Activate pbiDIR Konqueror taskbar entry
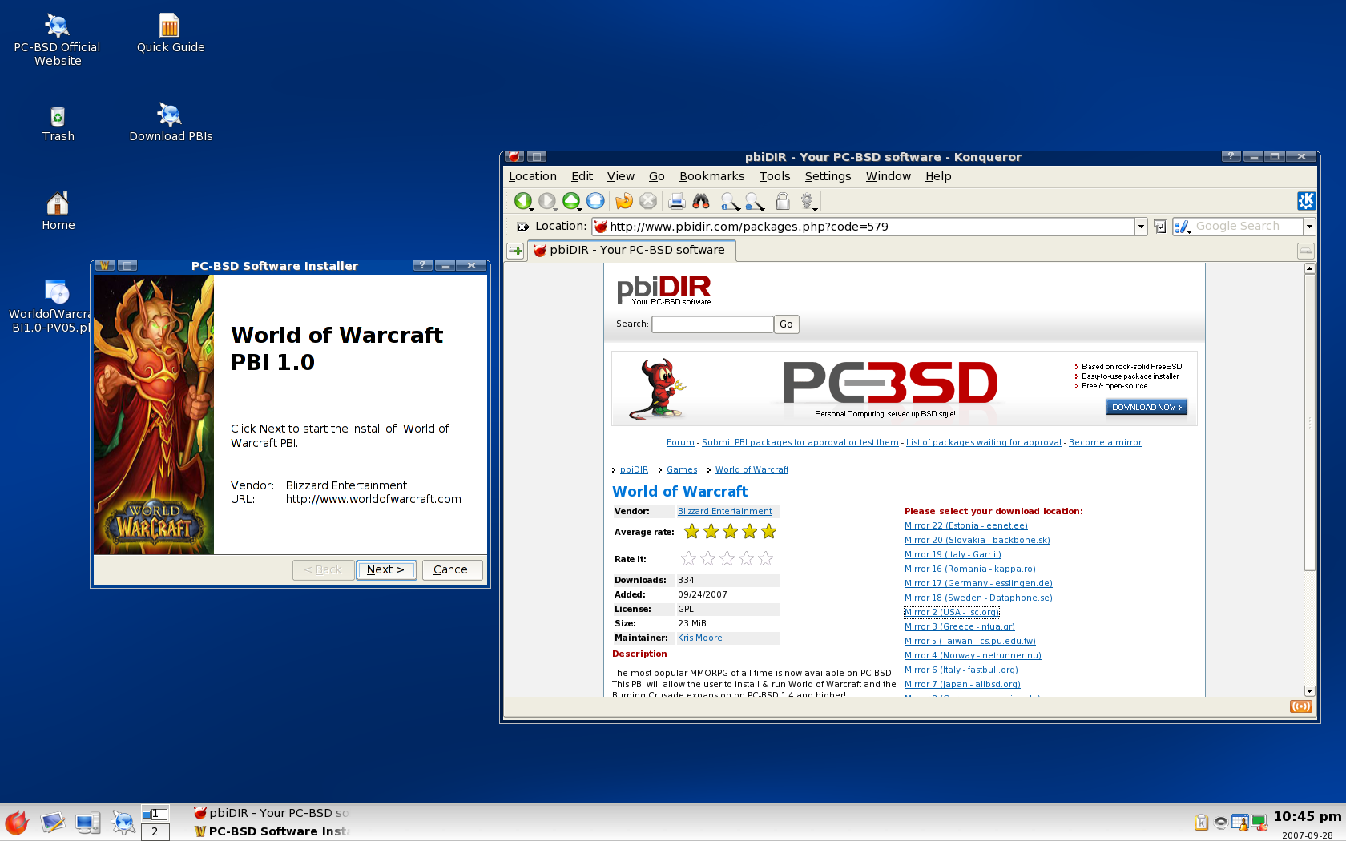 271,813
